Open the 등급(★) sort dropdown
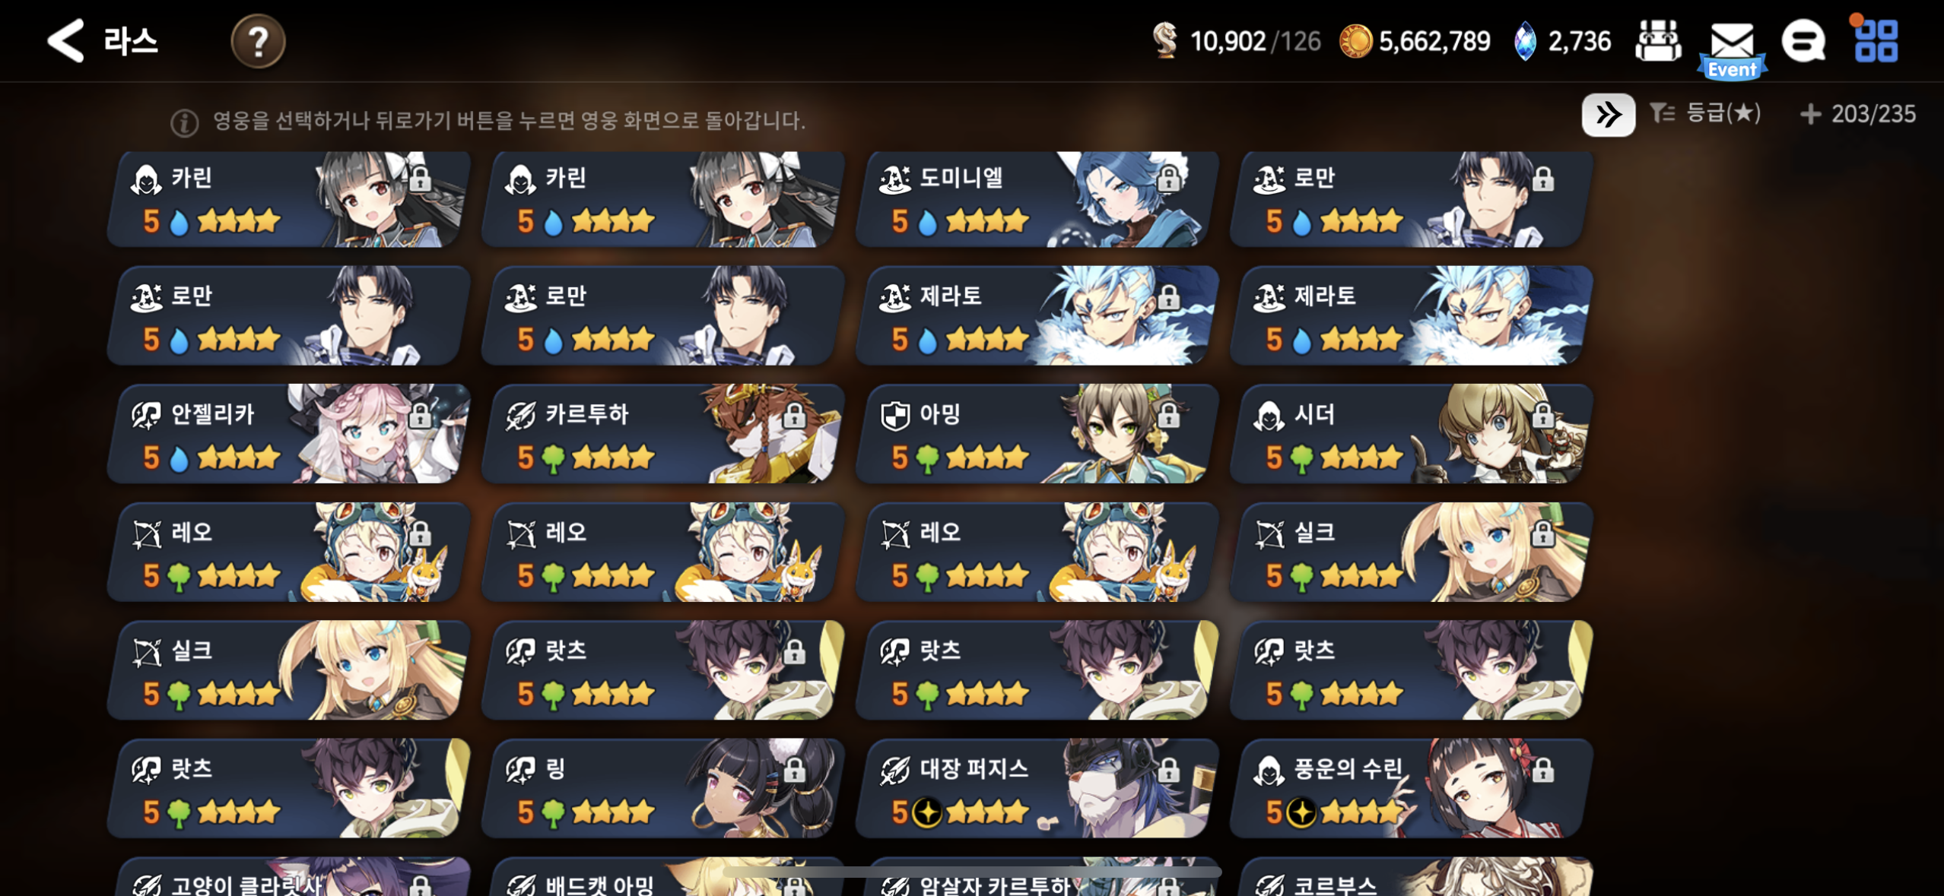The image size is (1944, 896). (1705, 114)
